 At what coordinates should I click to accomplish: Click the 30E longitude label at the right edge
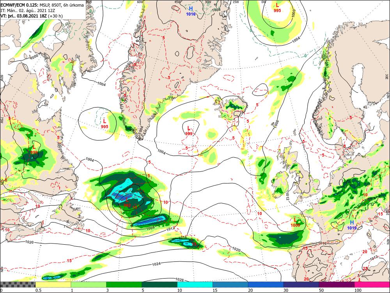pos(386,76)
